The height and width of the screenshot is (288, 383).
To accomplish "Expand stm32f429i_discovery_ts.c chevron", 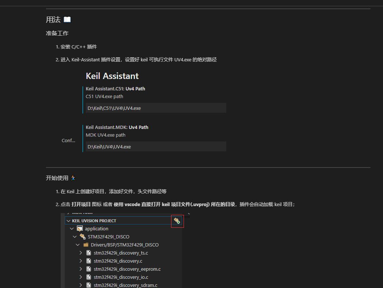I will [x=81, y=253].
